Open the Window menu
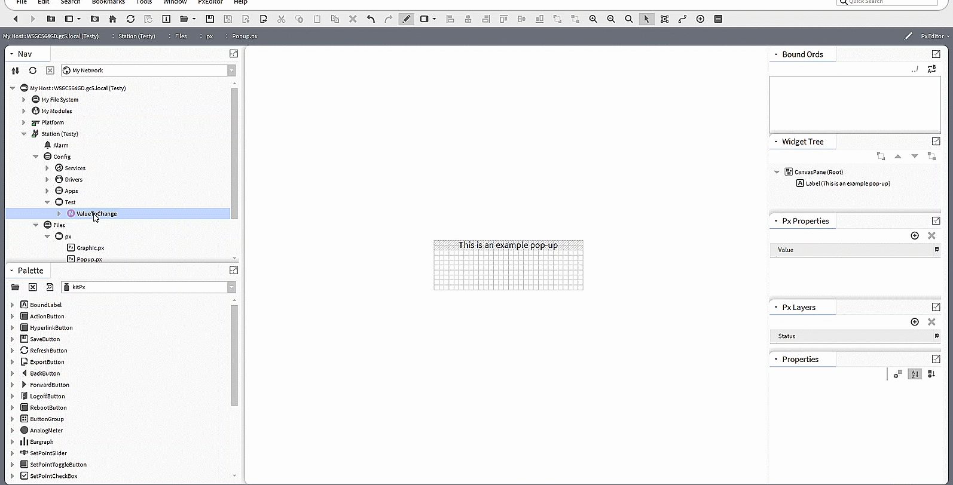 [x=175, y=2]
